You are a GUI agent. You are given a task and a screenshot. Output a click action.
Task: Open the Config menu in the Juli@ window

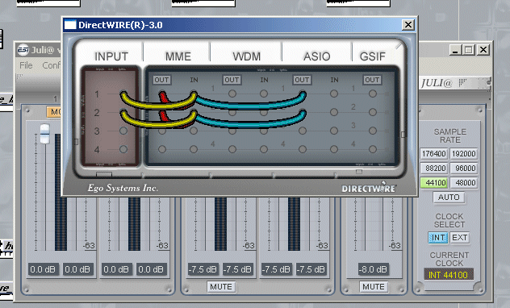point(51,65)
